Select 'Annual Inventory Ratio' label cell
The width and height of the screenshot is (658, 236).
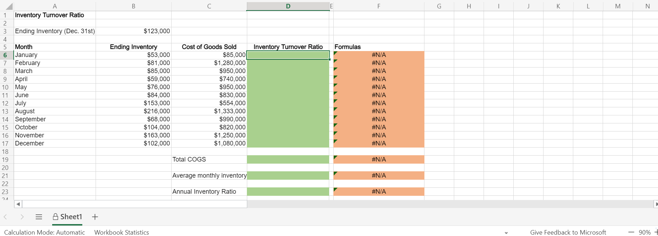tap(209, 192)
